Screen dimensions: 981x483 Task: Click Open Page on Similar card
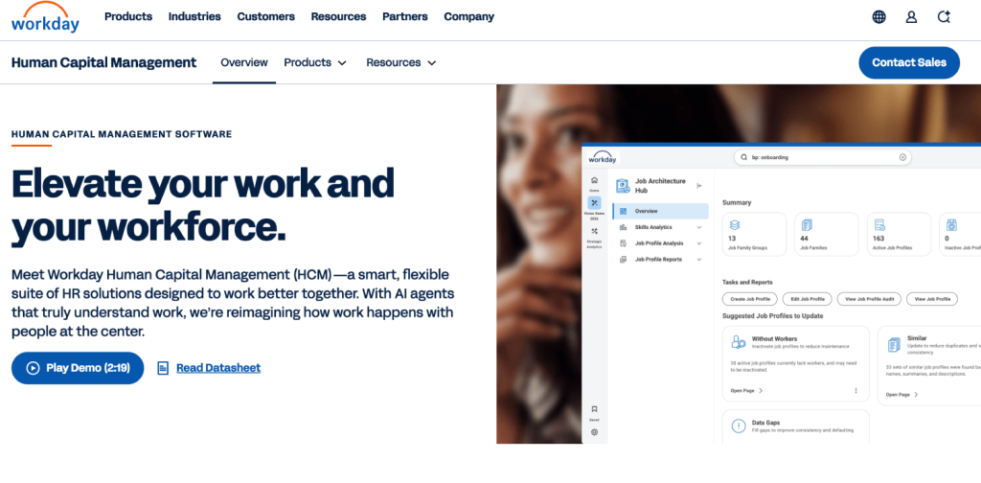tap(902, 395)
